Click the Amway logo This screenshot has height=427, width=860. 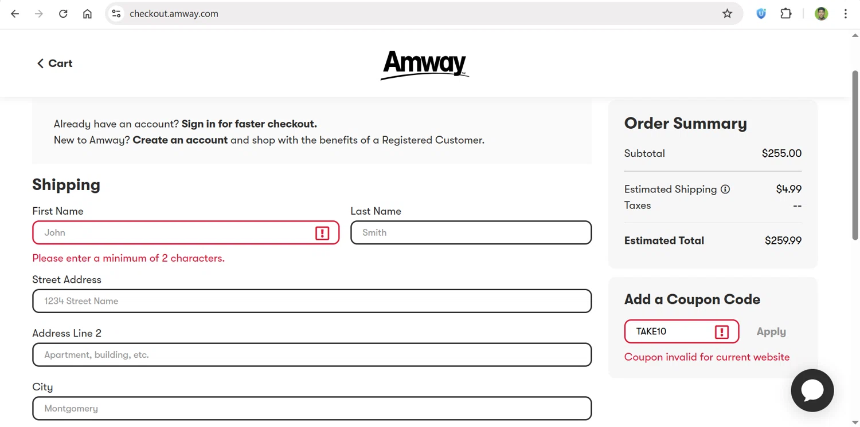(425, 64)
